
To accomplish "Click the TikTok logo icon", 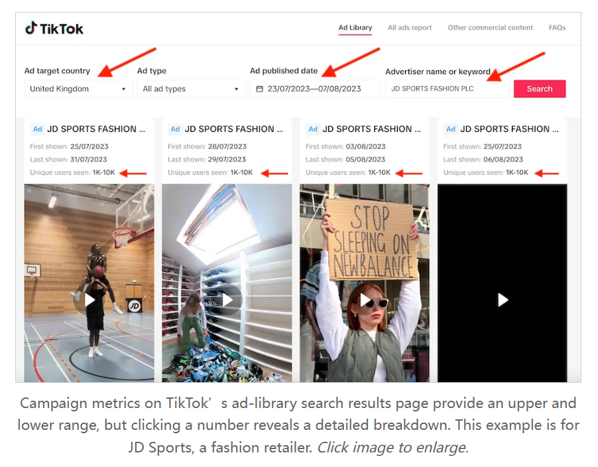I will [x=31, y=28].
